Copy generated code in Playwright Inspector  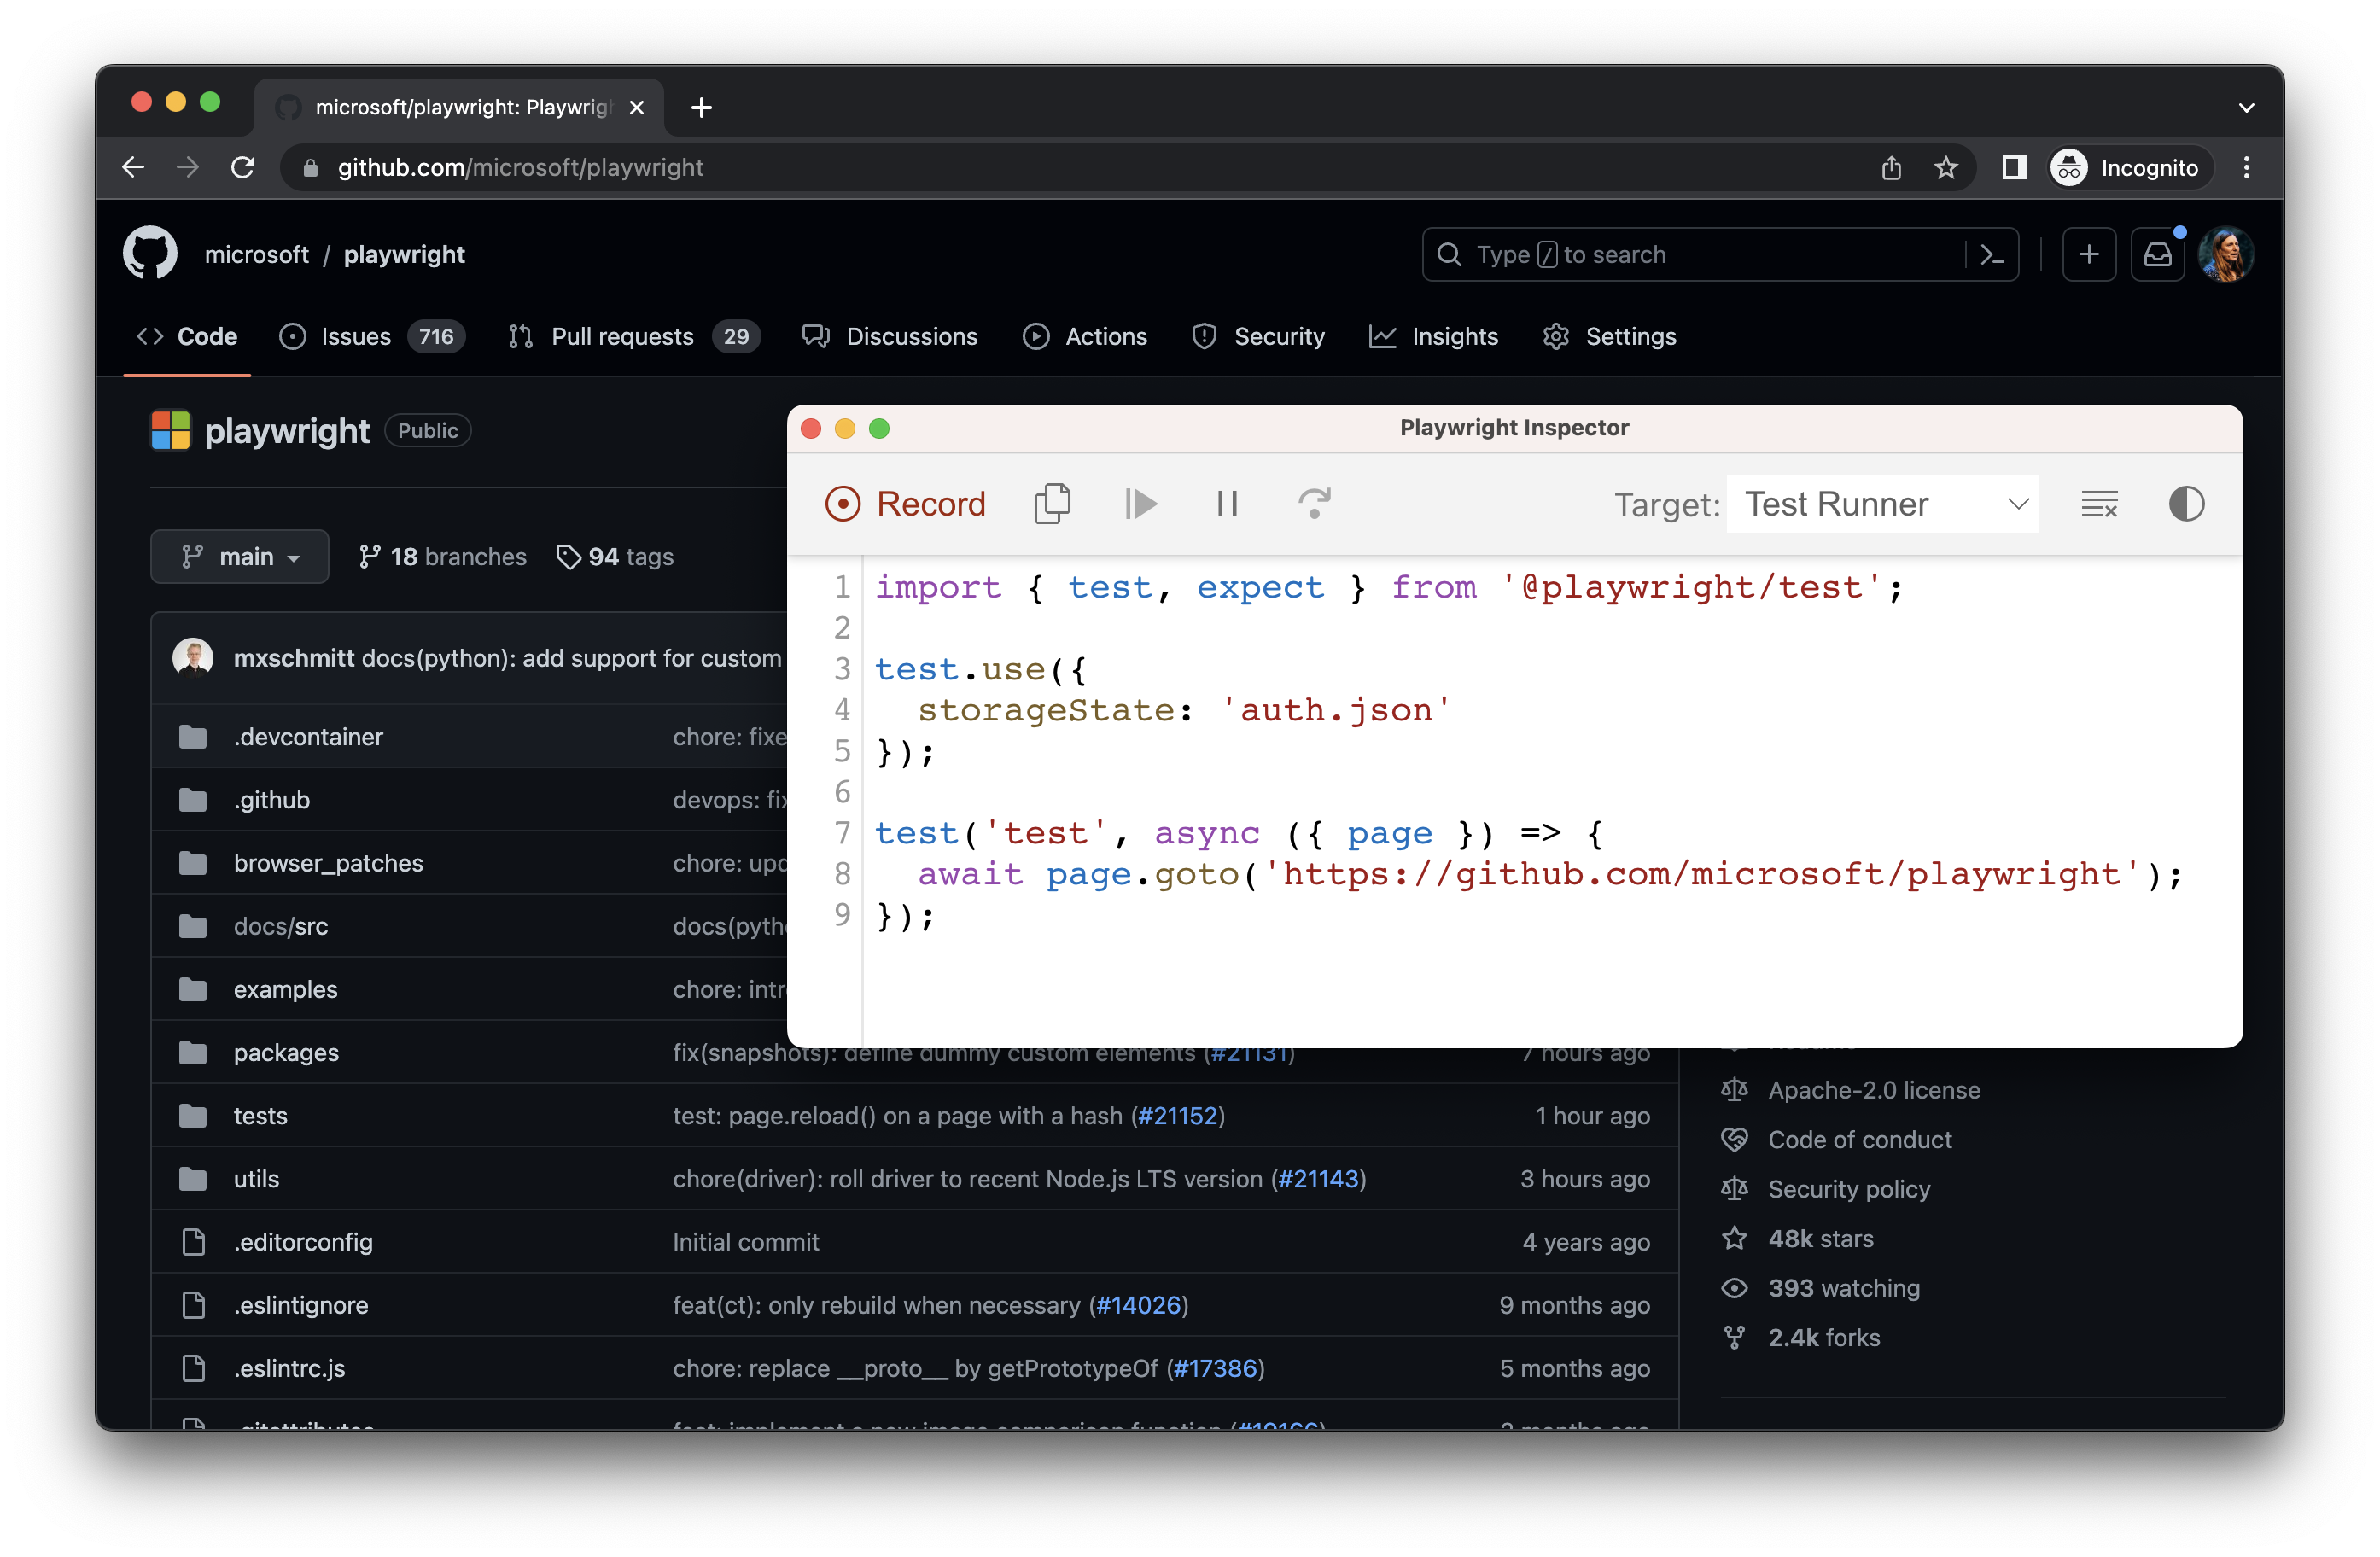(1052, 504)
